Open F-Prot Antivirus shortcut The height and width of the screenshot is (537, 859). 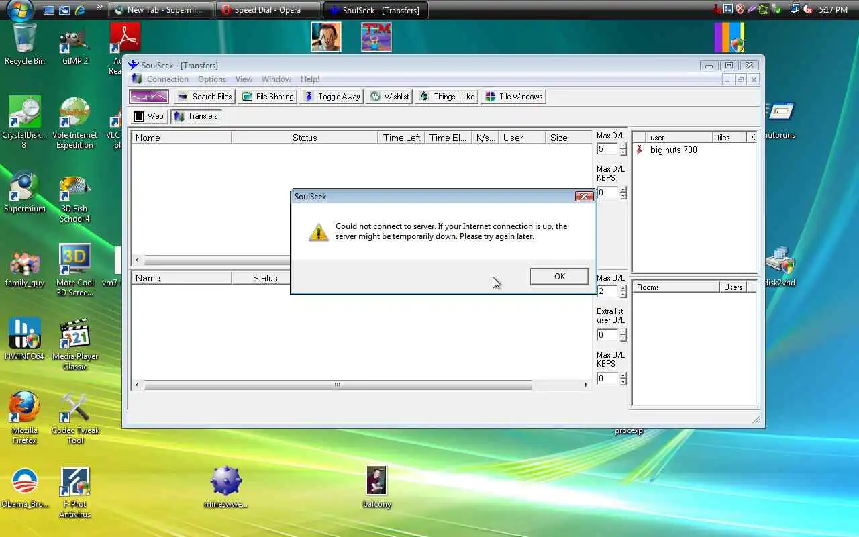75,492
